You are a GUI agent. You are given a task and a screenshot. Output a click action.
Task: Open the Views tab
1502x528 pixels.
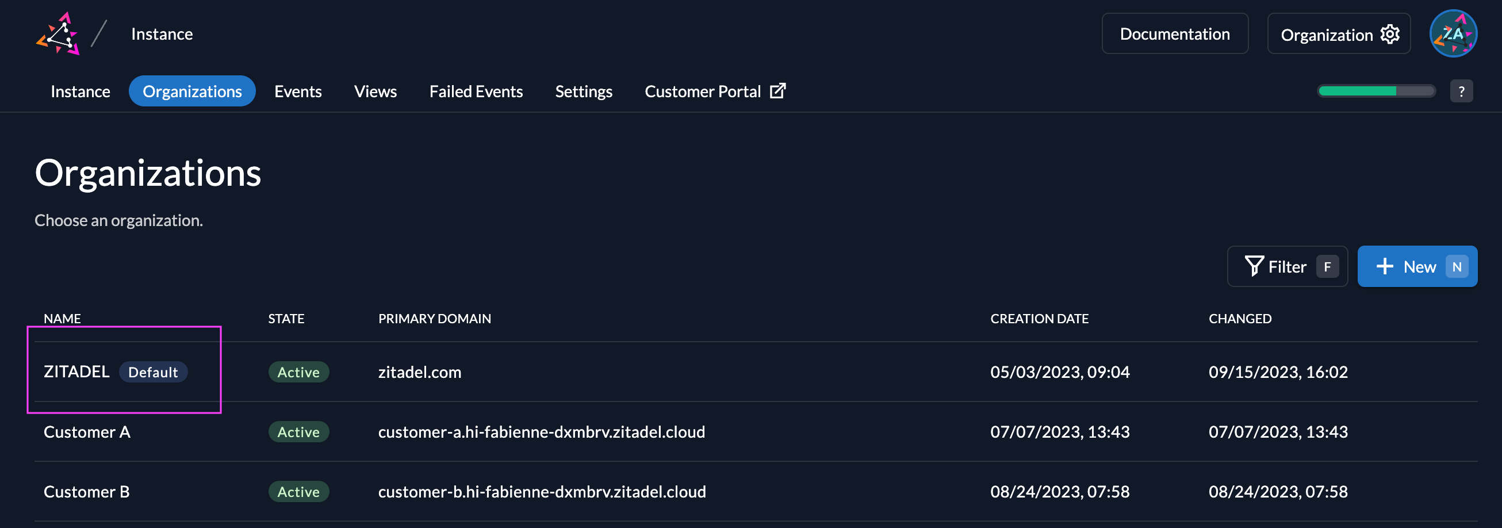[375, 91]
